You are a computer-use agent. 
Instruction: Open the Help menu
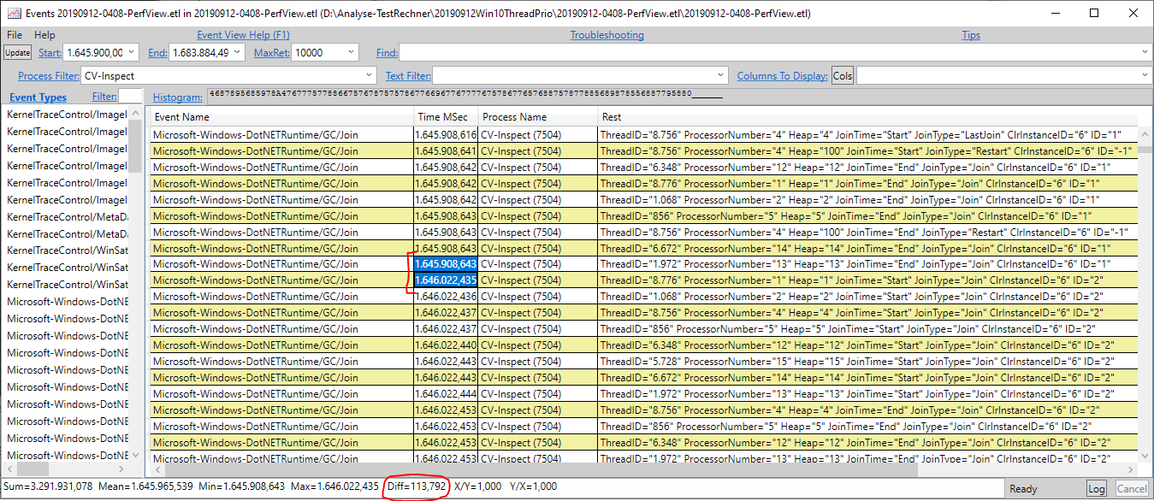[x=44, y=34]
